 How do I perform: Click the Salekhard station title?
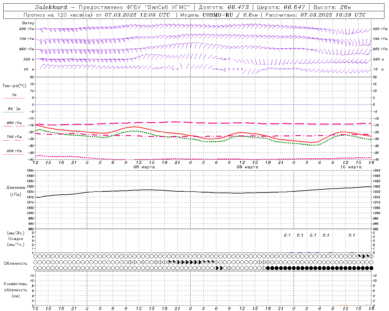pyautogui.click(x=51, y=7)
